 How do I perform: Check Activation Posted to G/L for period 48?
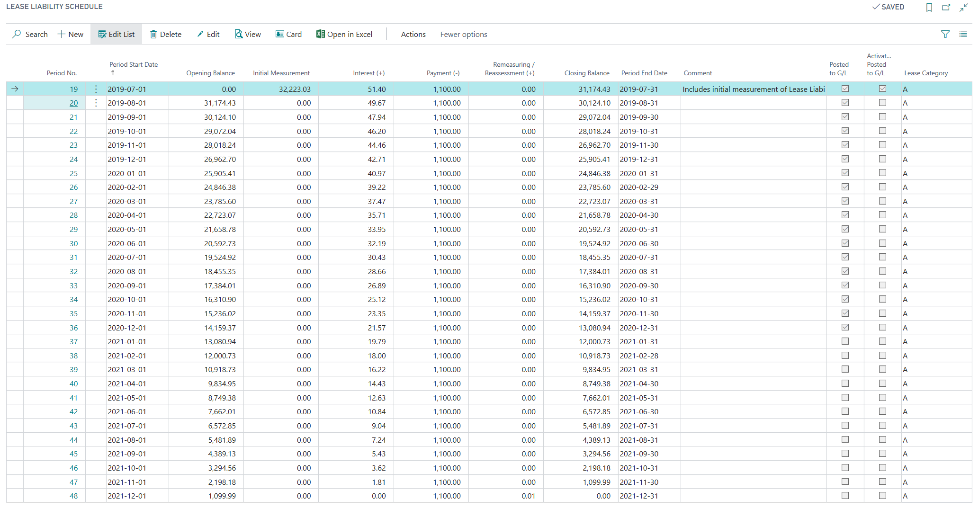(882, 495)
